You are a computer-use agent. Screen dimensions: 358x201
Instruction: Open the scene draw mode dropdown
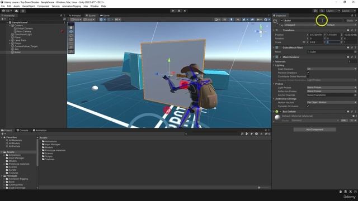pyautogui.click(x=218, y=20)
